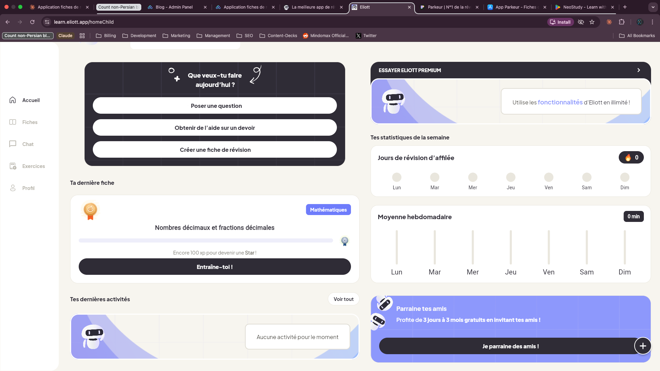Open Exercices icon in the sidebar
Viewport: 660px width, 371px height.
pos(13,166)
